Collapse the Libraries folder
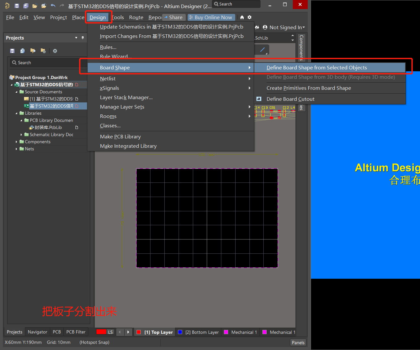This screenshot has width=420, height=350. [17, 113]
